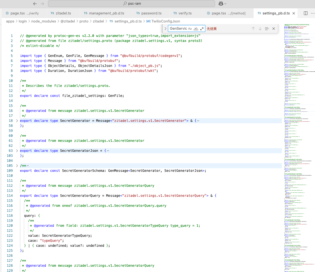Image resolution: width=315 pixels, height=272 pixels.
Task: Expand folded SecretGeneratorJson type at line 63
Action: pyautogui.click(x=17, y=151)
